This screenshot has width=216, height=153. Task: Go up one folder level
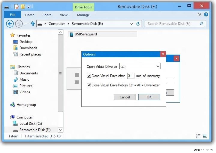pos(33,24)
